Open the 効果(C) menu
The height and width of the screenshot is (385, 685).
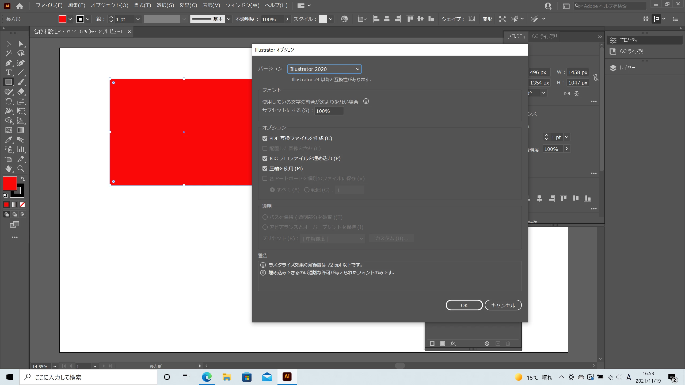click(x=188, y=5)
